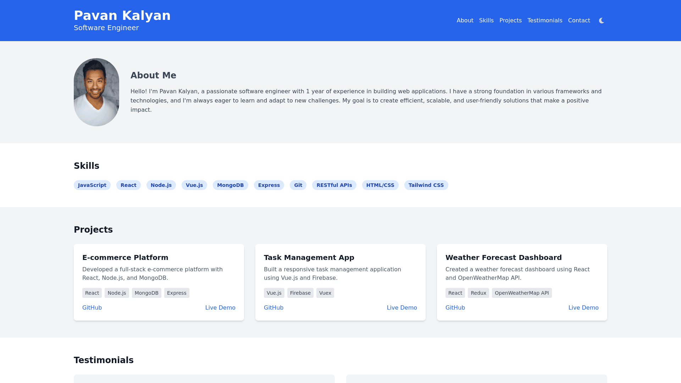Open GitHub link for Weather Forecast Dashboard
The width and height of the screenshot is (681, 383).
click(455, 308)
